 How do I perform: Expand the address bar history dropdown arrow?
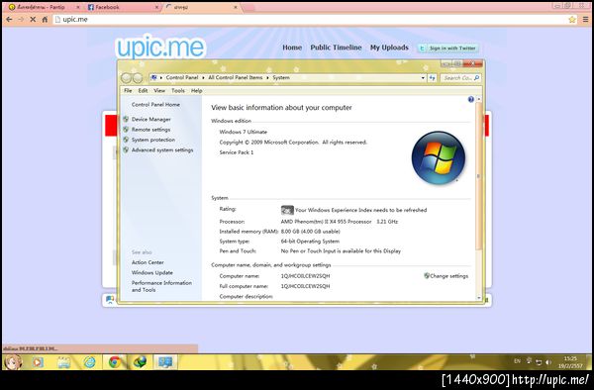pos(423,78)
